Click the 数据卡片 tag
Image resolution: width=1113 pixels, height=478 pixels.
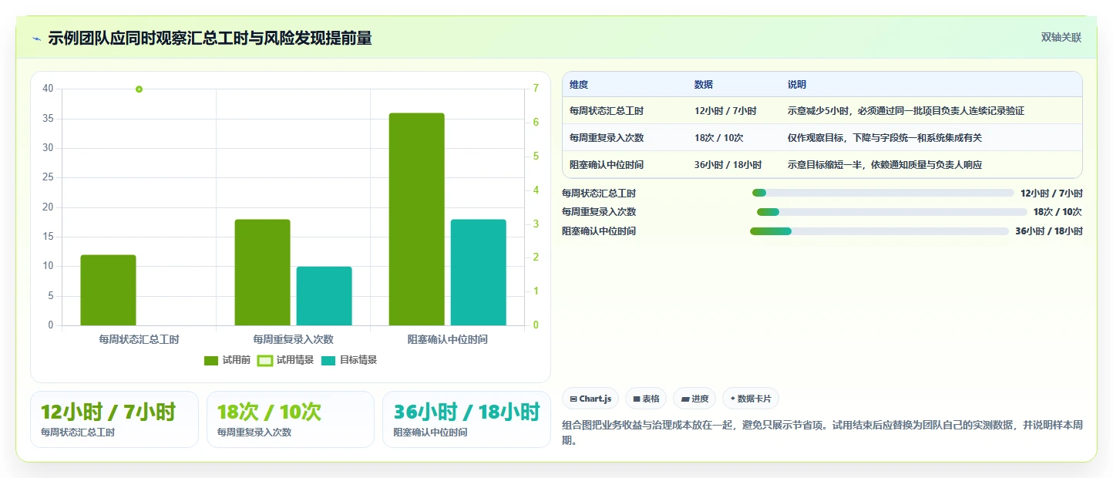coord(751,399)
